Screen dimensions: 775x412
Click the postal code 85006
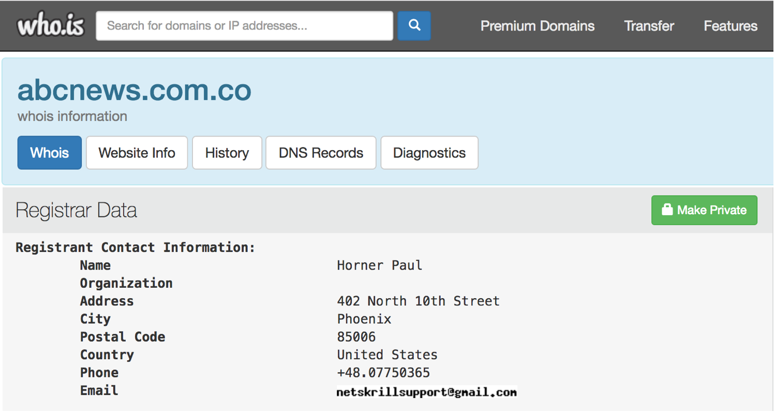[356, 337]
